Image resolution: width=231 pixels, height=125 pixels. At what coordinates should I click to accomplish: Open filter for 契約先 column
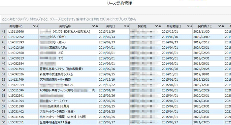coord(156,26)
